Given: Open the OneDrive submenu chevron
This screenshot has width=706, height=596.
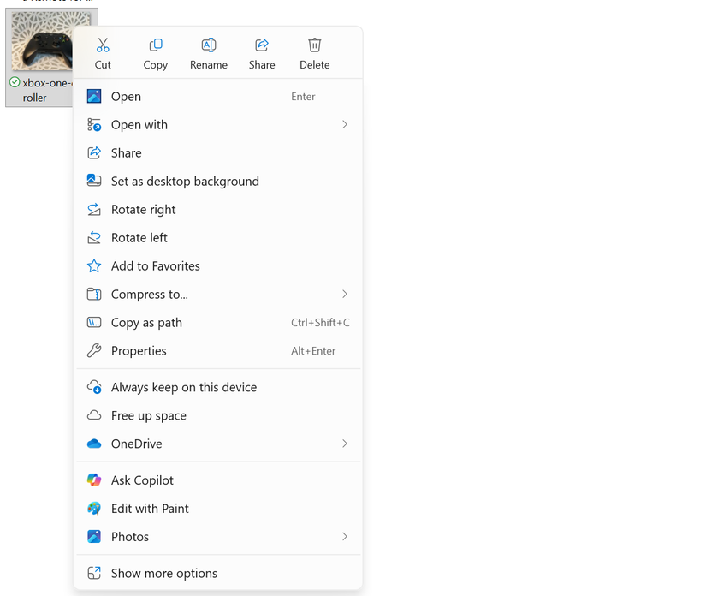Looking at the screenshot, I should pos(344,444).
